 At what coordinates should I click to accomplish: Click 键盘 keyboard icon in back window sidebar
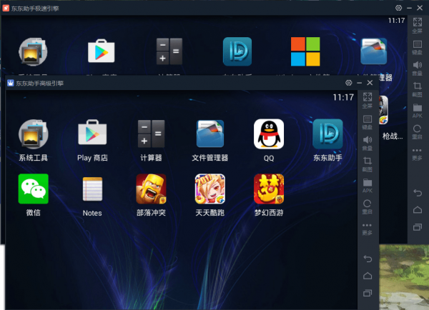tap(418, 47)
